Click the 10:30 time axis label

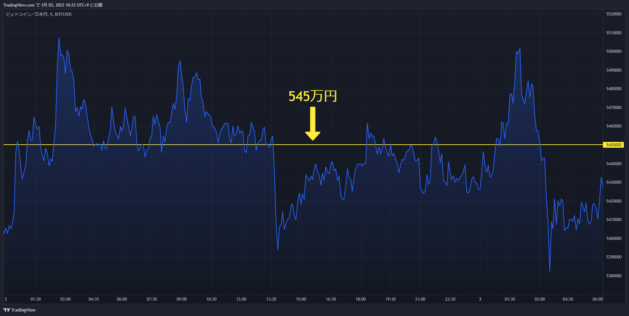click(211, 299)
